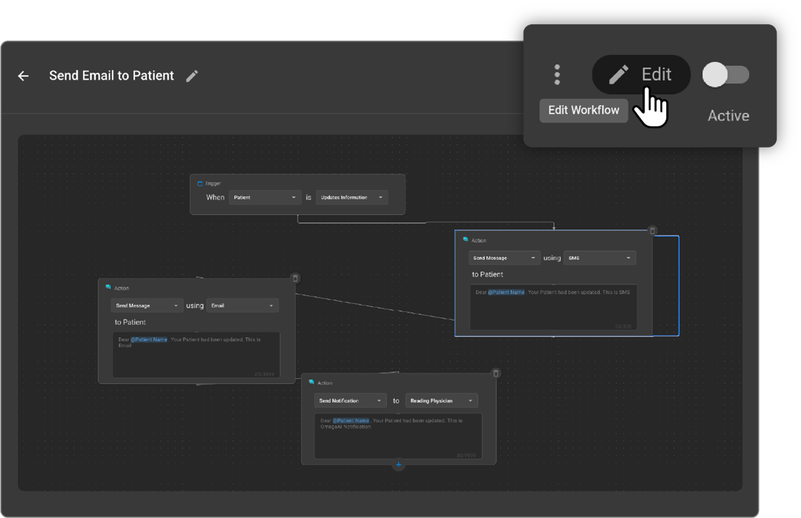Image resolution: width=801 pixels, height=518 pixels.
Task: Click the Email message text box
Action: [196, 358]
